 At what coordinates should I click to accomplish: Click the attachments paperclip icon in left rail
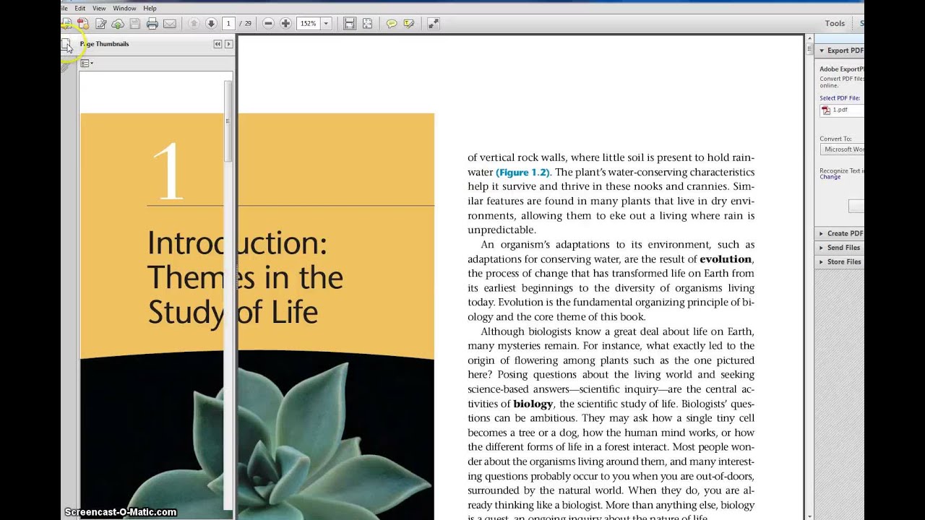pos(64,66)
